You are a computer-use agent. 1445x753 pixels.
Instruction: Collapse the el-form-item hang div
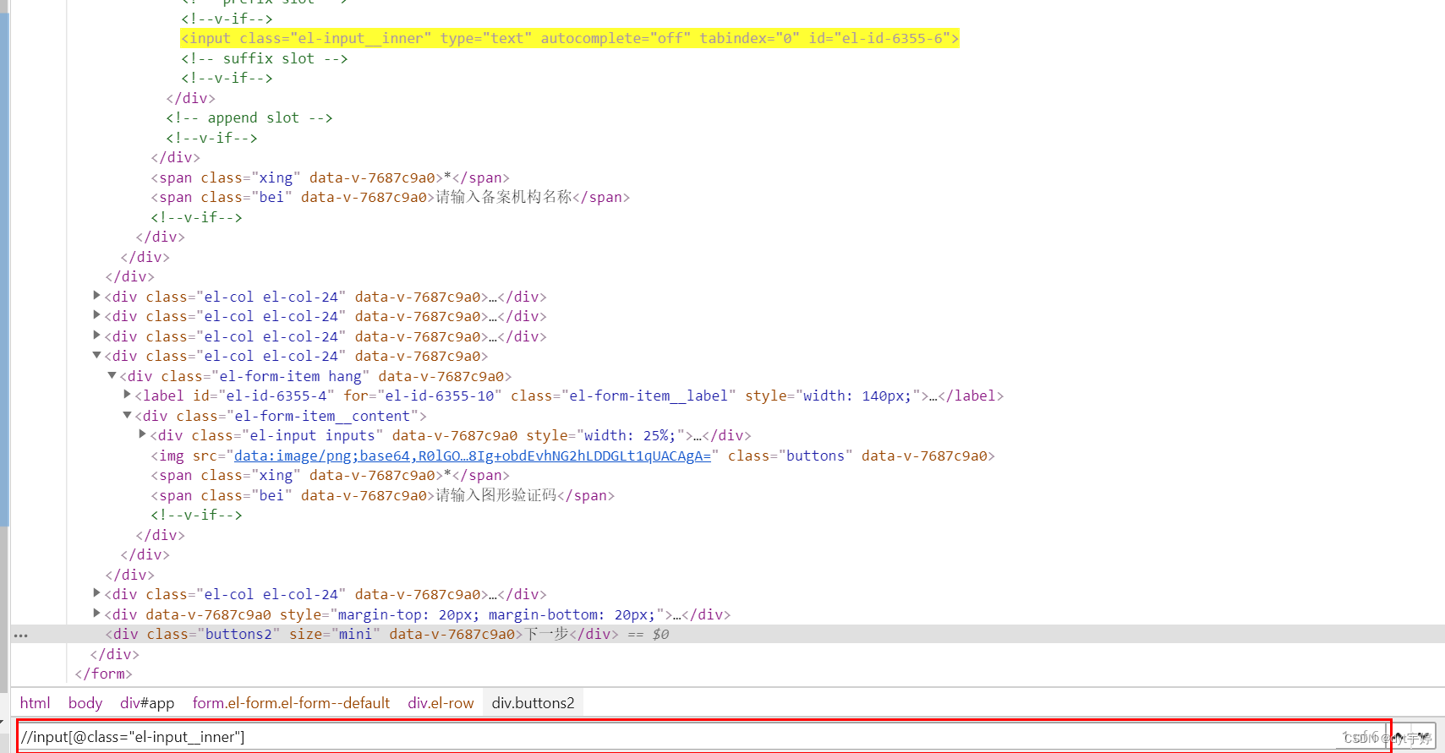pyautogui.click(x=112, y=375)
